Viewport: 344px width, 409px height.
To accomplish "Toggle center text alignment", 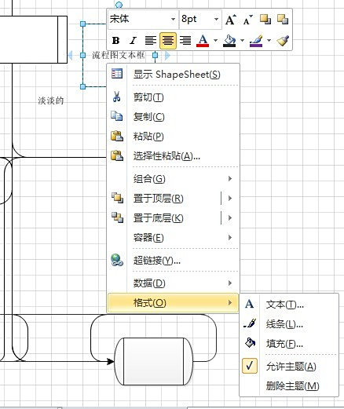I will click(x=168, y=41).
